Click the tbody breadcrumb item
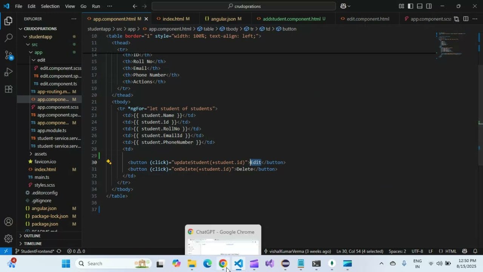This screenshot has width=483, height=272. point(229,29)
